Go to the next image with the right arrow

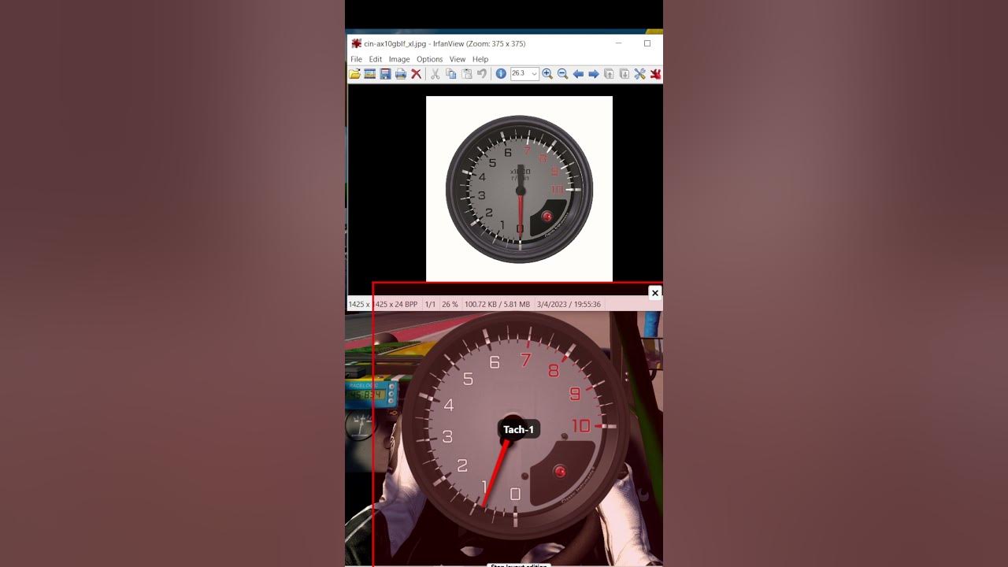coord(594,74)
